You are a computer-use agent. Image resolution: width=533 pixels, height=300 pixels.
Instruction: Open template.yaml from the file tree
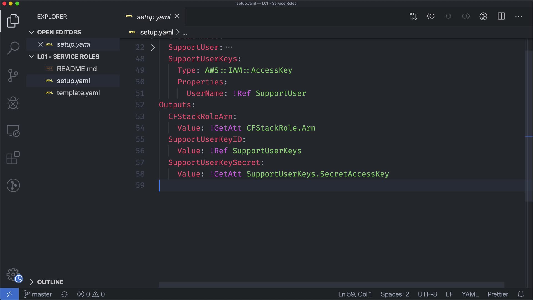(x=78, y=93)
